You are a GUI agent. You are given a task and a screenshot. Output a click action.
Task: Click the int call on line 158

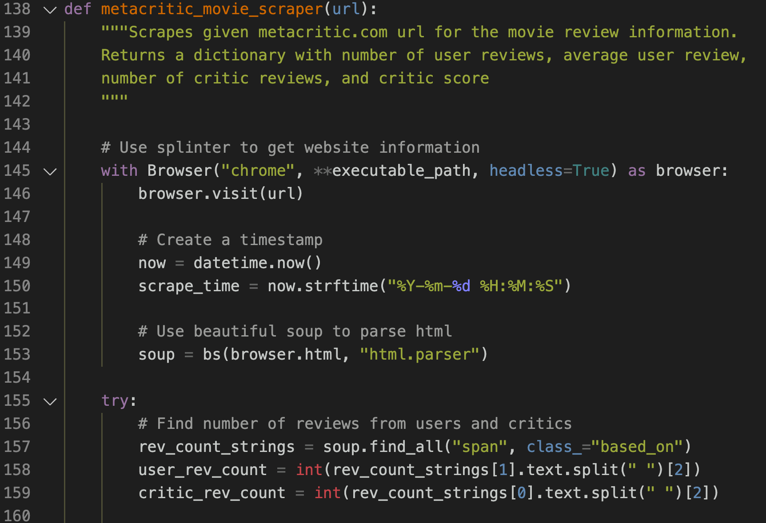pyautogui.click(x=309, y=470)
